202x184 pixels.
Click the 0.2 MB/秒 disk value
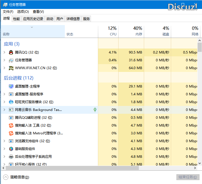point(161,52)
